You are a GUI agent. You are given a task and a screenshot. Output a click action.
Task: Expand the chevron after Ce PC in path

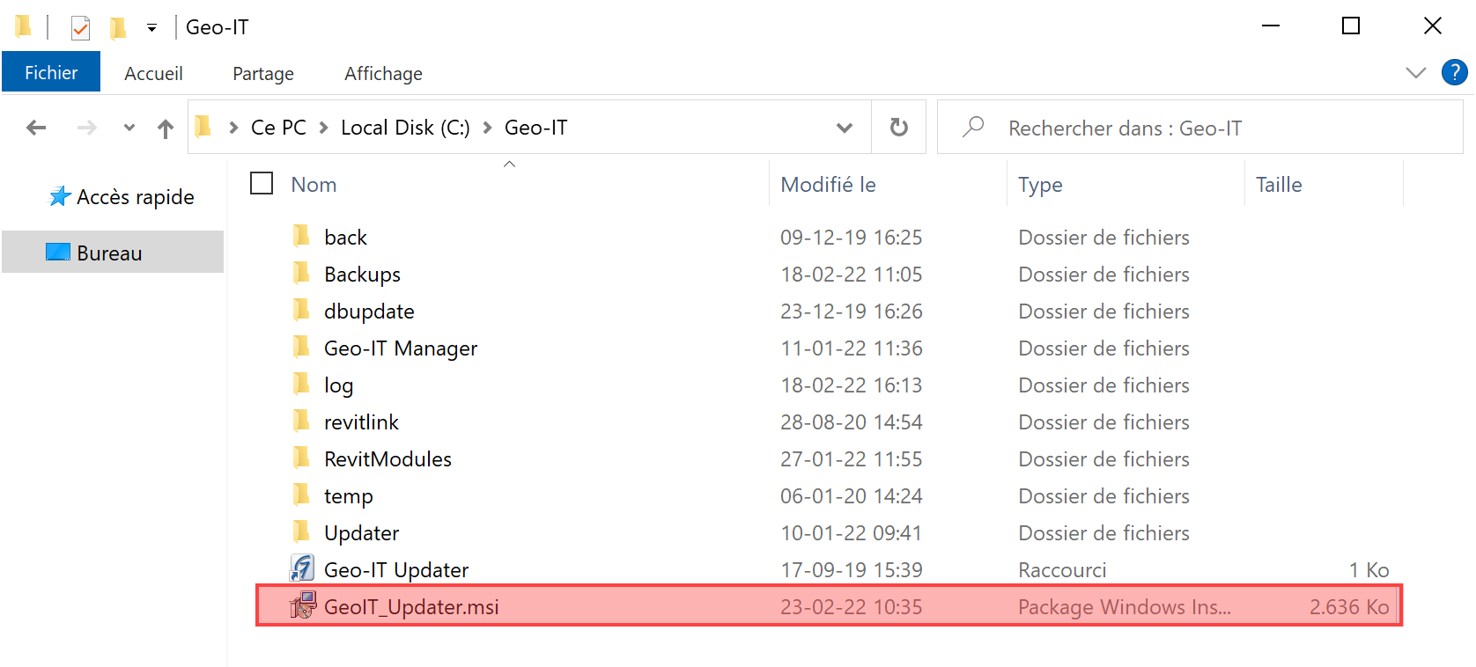(x=323, y=128)
